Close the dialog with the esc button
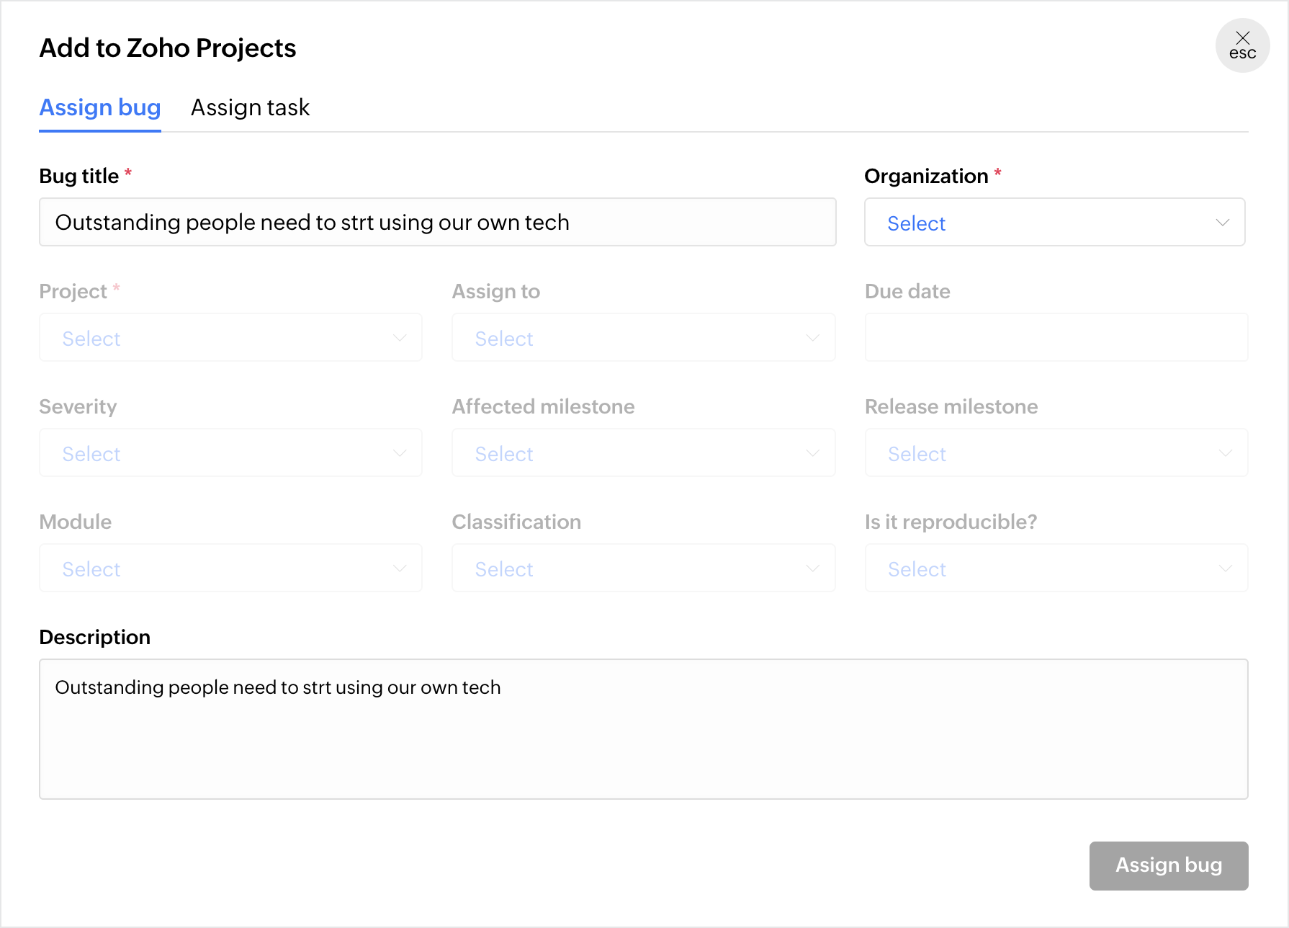Screen dimensions: 1289x928 click(x=1242, y=45)
